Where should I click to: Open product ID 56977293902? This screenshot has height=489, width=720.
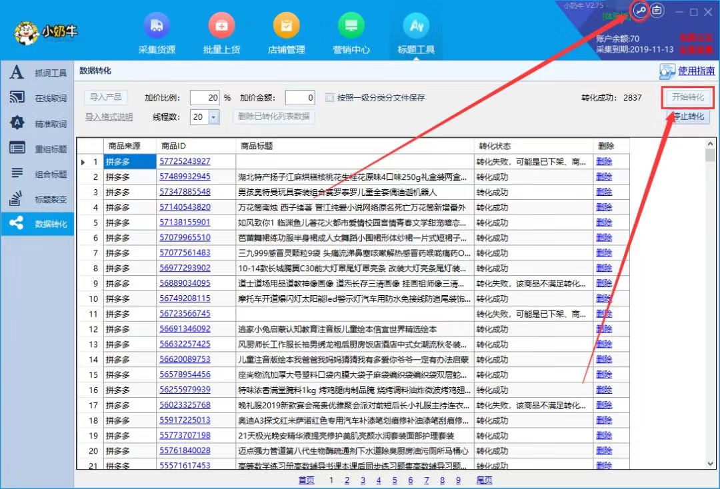point(185,268)
